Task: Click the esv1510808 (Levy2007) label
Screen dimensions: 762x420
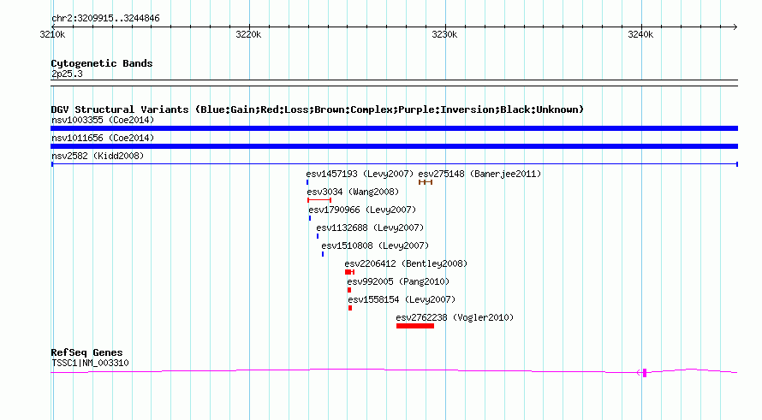Action: 375,245
